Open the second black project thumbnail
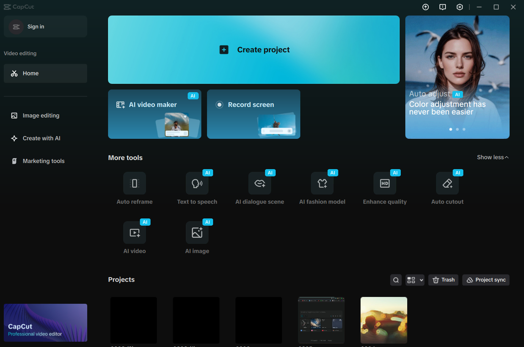Viewport: 524px width, 347px height. tap(196, 320)
